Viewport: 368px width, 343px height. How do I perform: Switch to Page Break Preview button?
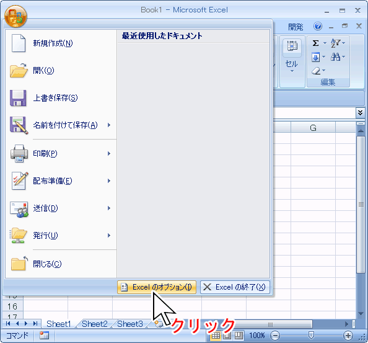239,336
